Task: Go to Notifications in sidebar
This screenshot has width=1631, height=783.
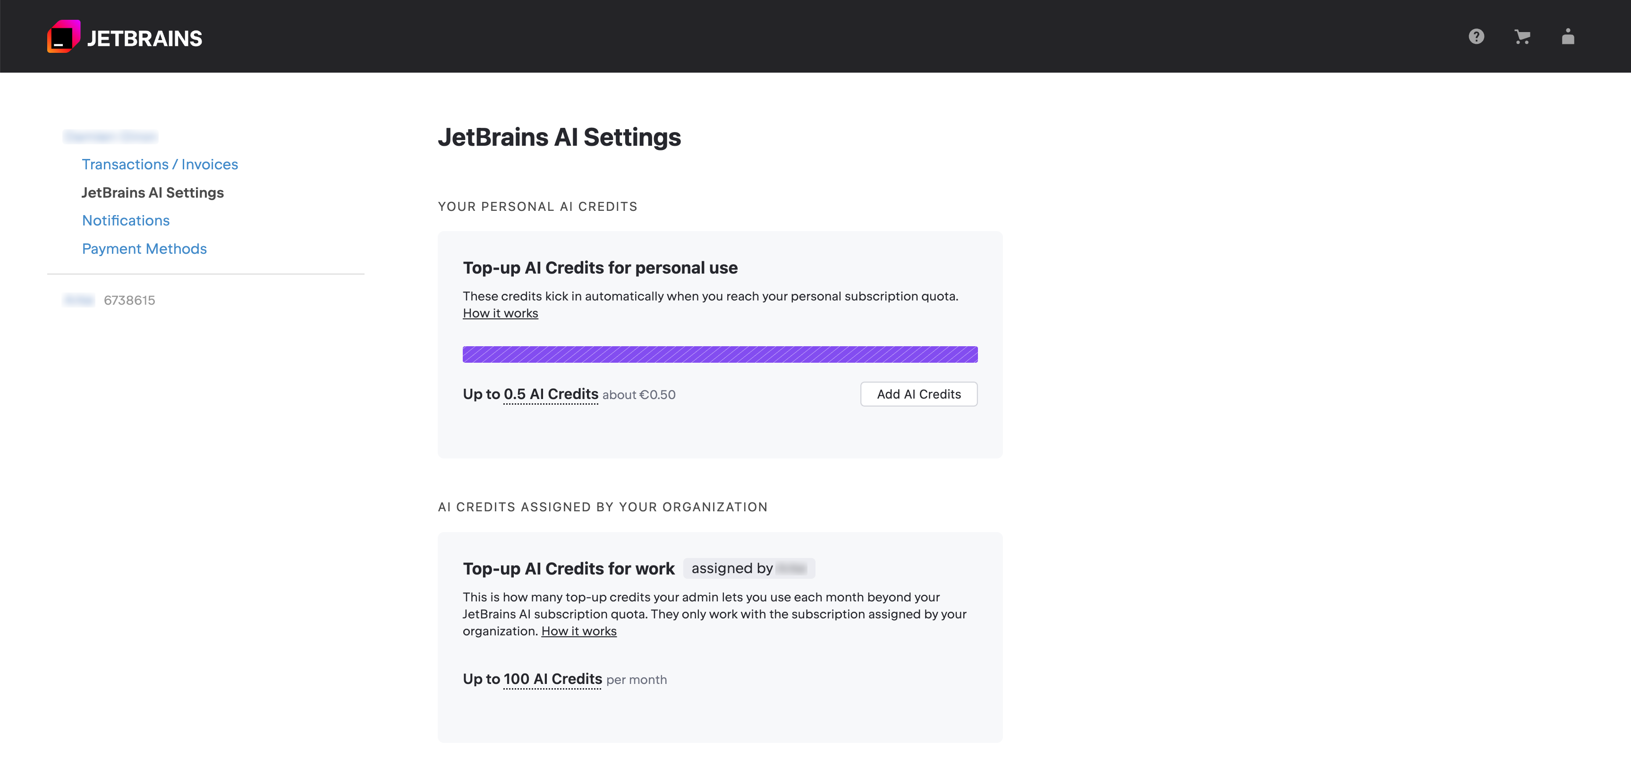Action: [126, 221]
